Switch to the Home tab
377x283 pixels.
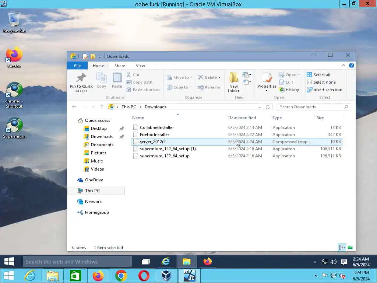tap(98, 66)
